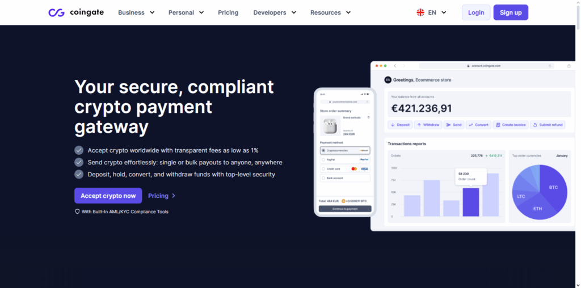The height and width of the screenshot is (288, 581).
Task: Go to Pricing in the top navigation
Action: coord(228,12)
